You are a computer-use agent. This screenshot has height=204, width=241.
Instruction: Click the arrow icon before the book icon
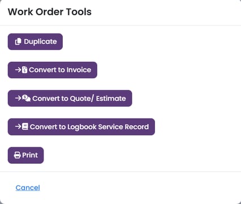tap(18, 126)
